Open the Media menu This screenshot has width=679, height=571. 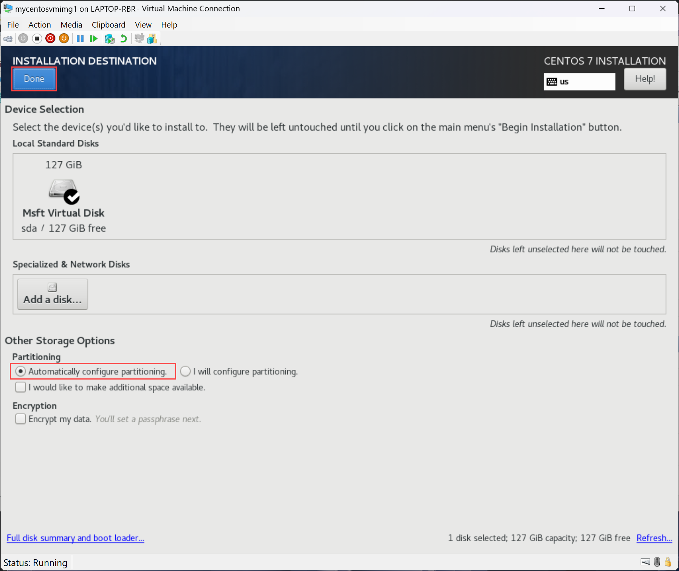coord(71,25)
